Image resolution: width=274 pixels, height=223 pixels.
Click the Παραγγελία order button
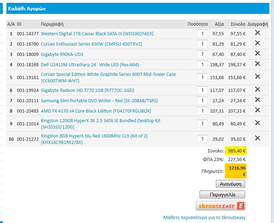[x=222, y=195]
